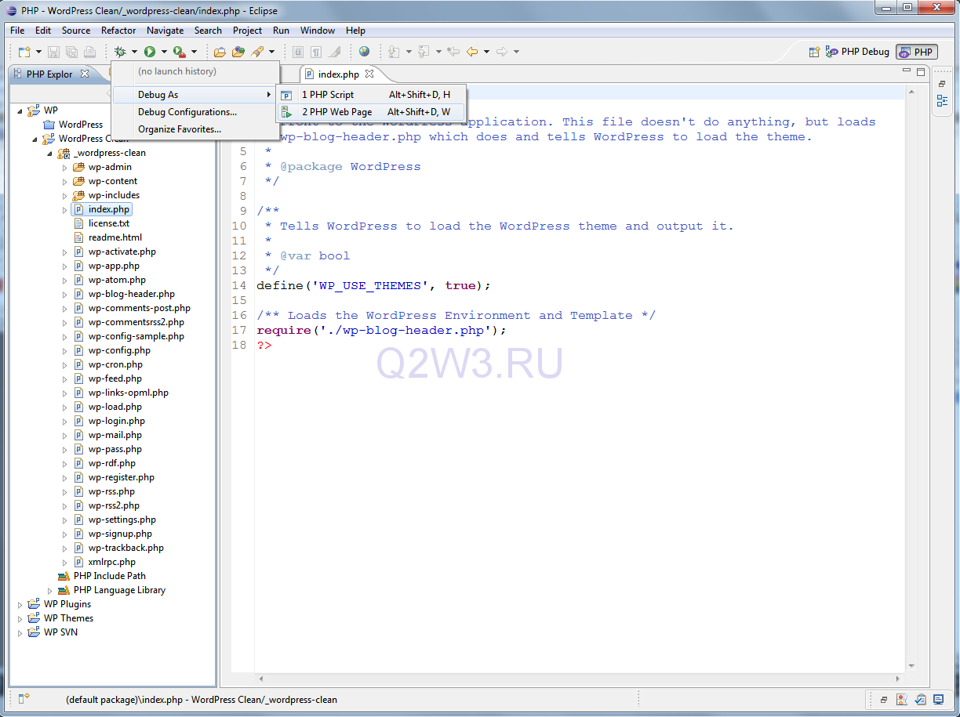Maximize the editor area
Viewport: 960px width, 717px height.
click(921, 72)
